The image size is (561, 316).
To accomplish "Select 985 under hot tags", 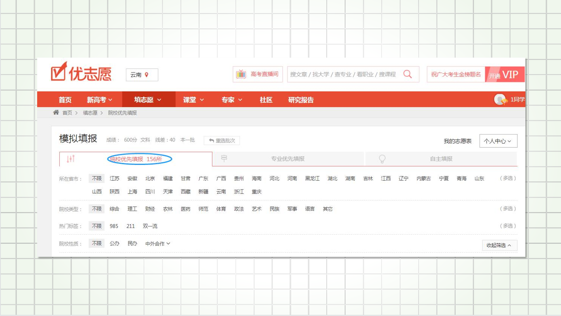I will (x=114, y=226).
